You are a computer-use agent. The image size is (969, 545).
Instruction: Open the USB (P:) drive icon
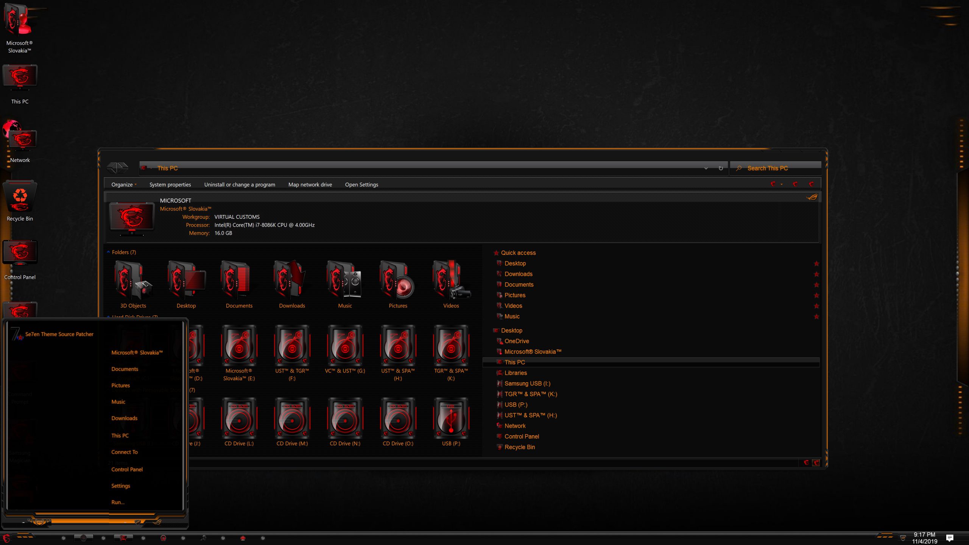tap(451, 420)
